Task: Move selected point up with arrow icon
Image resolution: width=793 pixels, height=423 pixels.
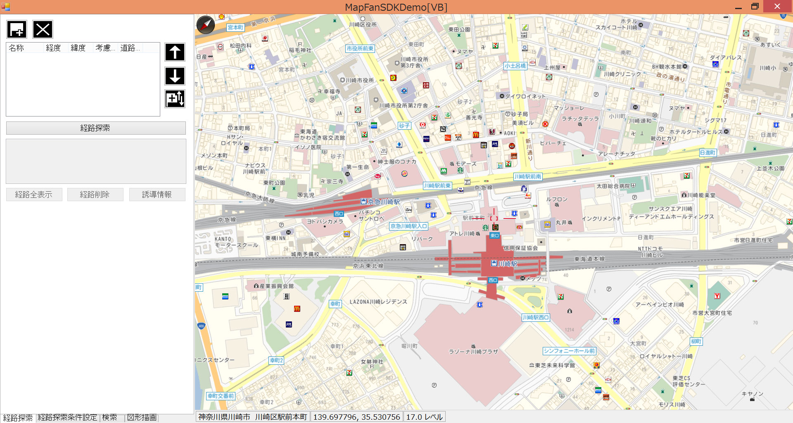Action: click(175, 52)
